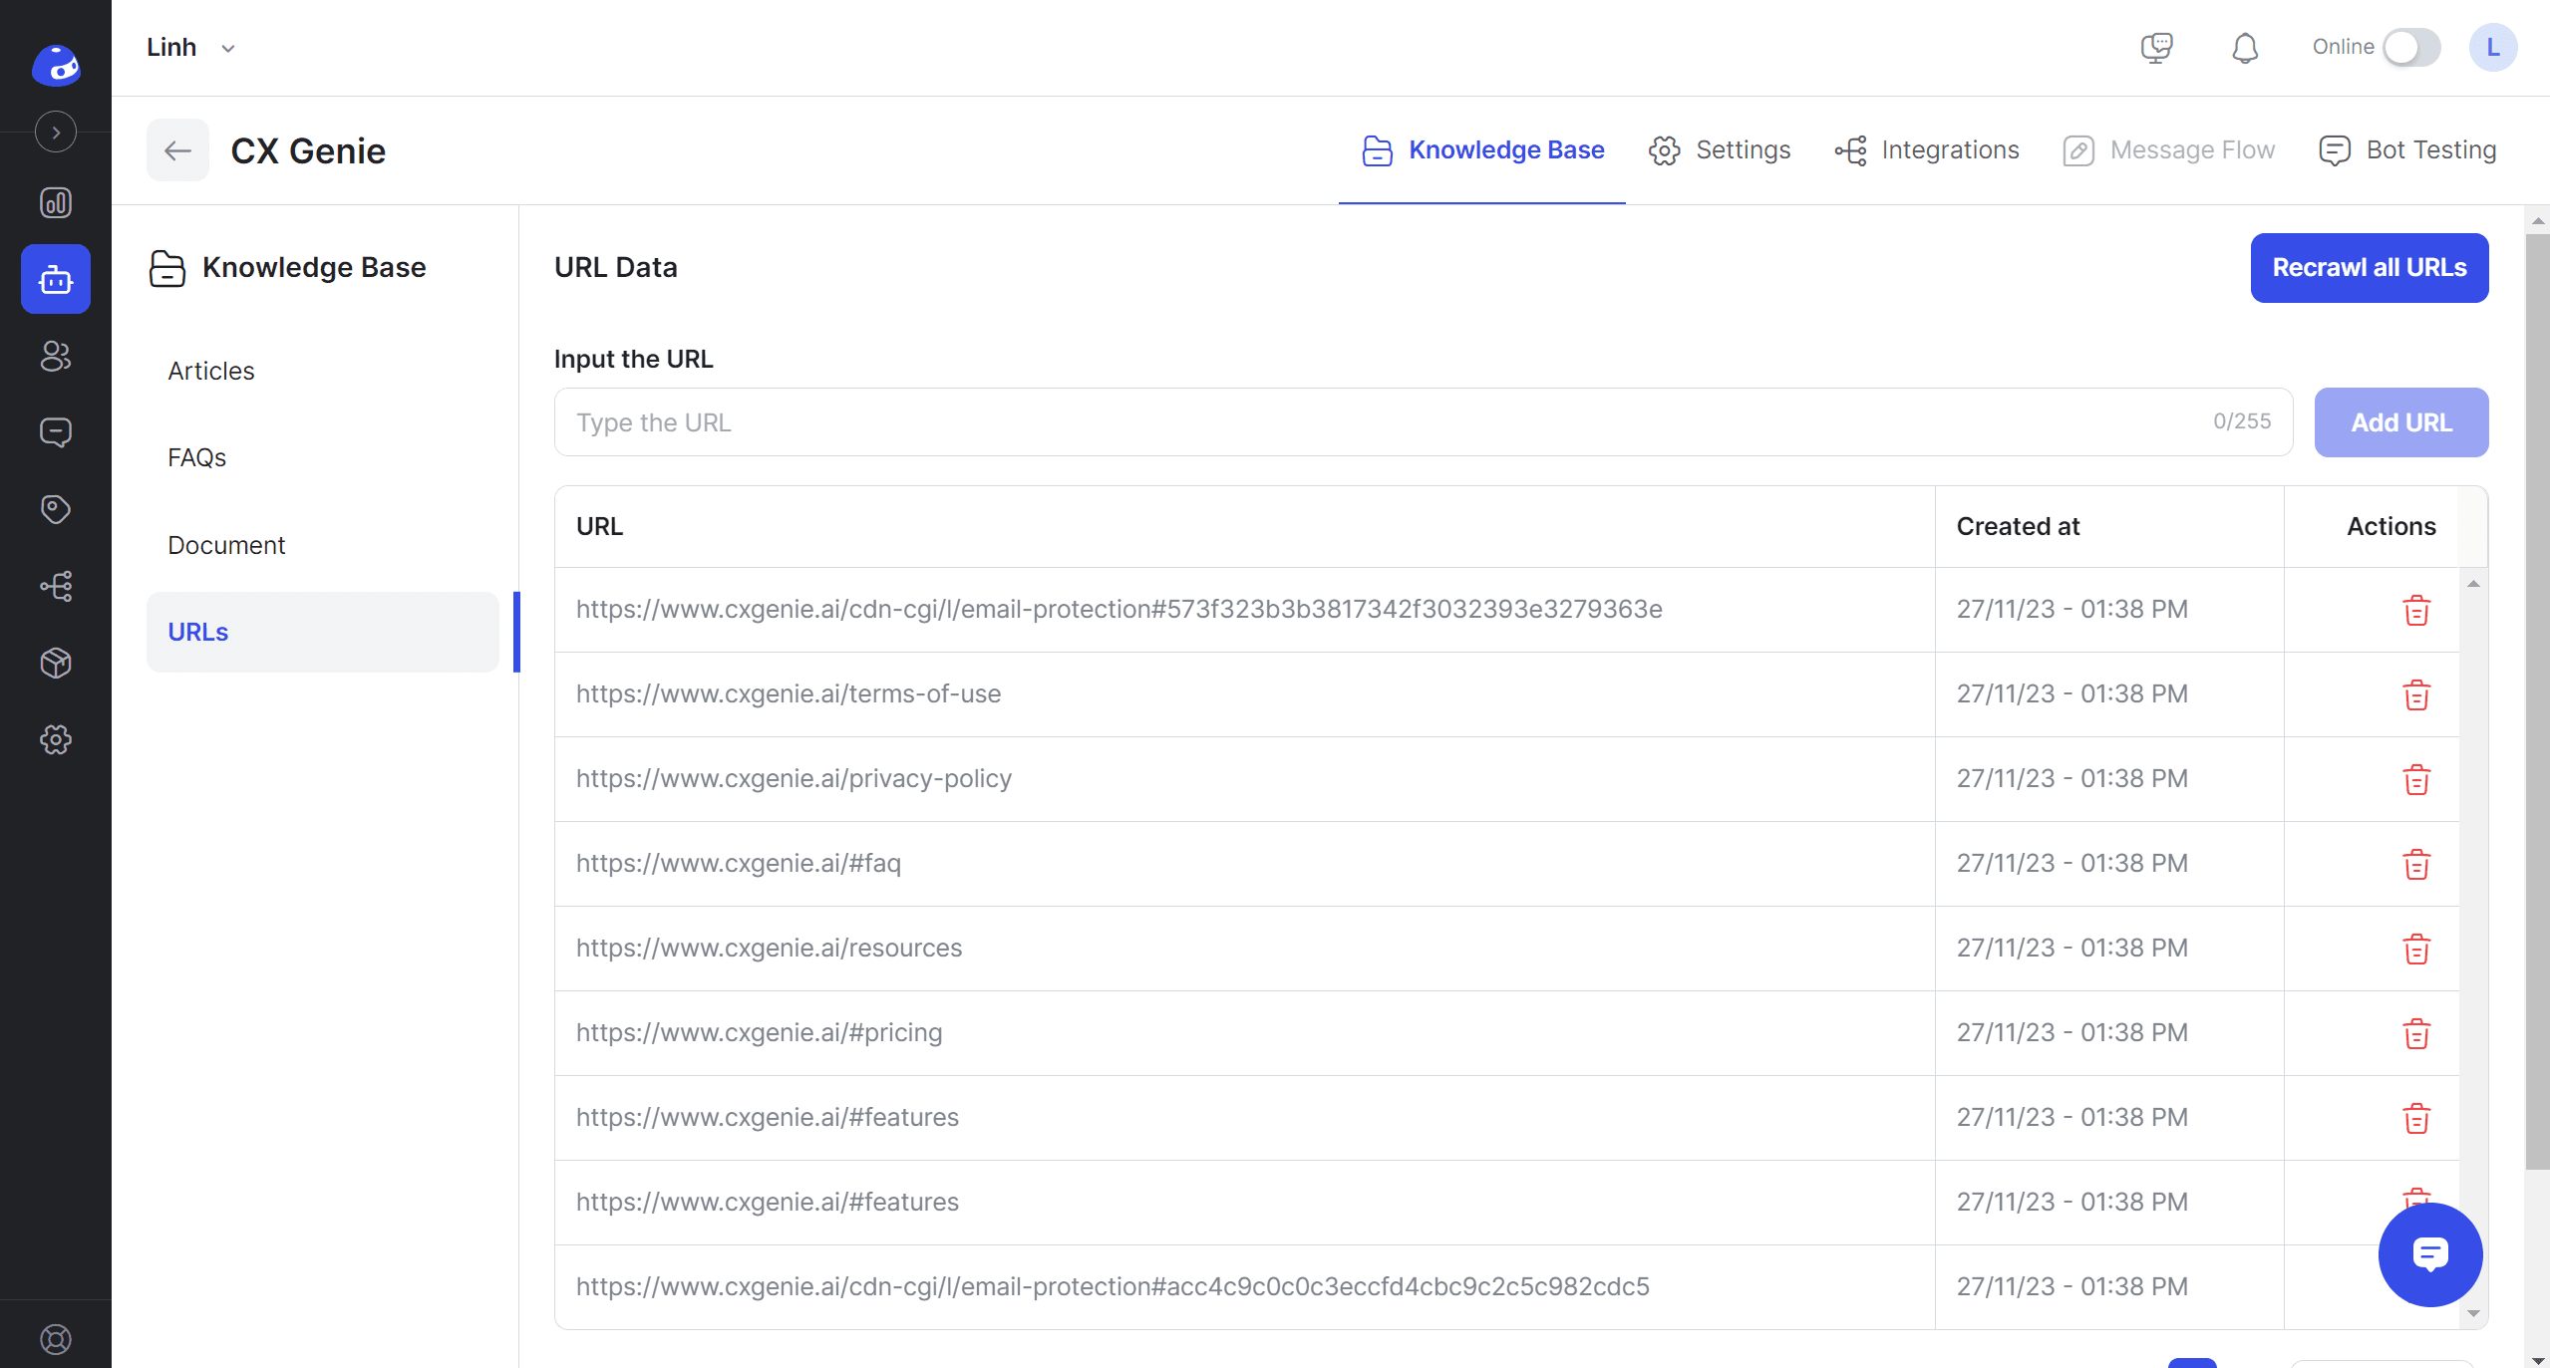Open the notifications bell
This screenshot has width=2550, height=1368.
coord(2244,47)
